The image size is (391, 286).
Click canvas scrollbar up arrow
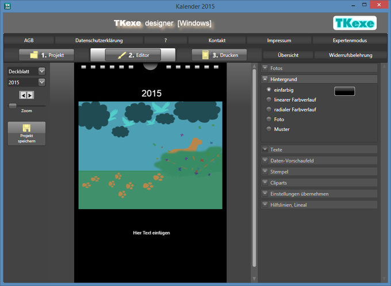click(x=254, y=66)
